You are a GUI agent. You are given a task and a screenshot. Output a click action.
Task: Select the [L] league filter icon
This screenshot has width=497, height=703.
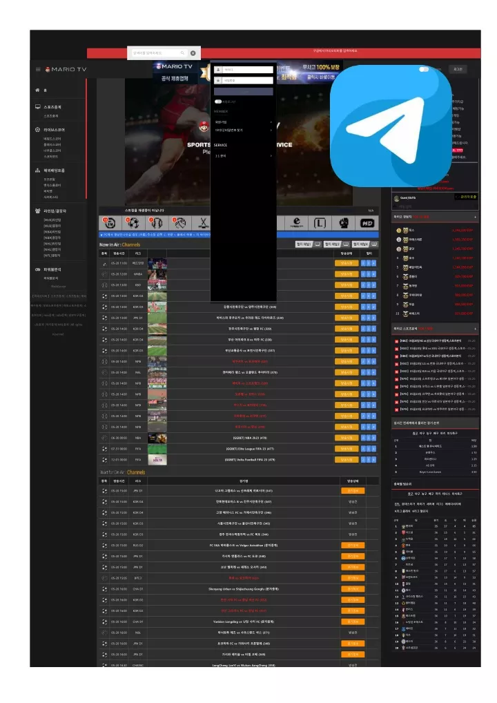(x=320, y=222)
